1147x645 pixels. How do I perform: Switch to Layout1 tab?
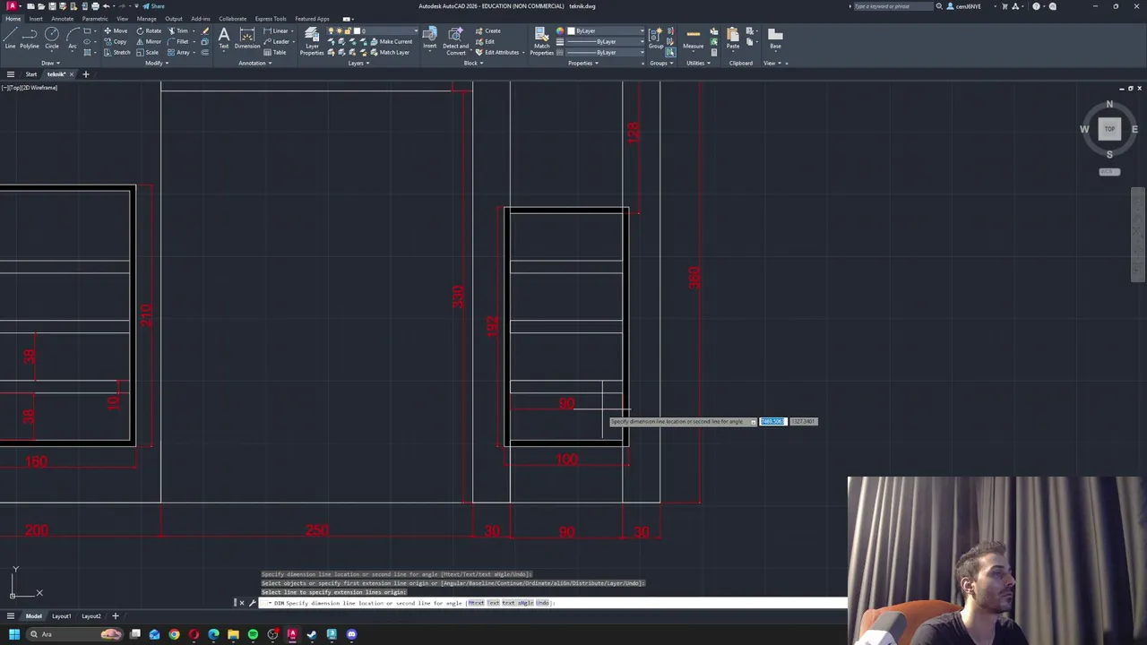click(x=61, y=616)
